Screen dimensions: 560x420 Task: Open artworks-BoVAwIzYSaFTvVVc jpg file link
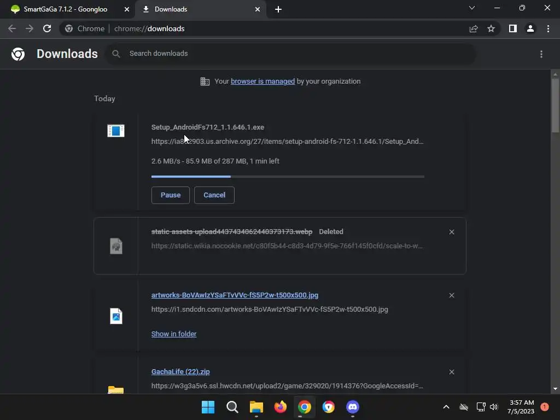[235, 295]
